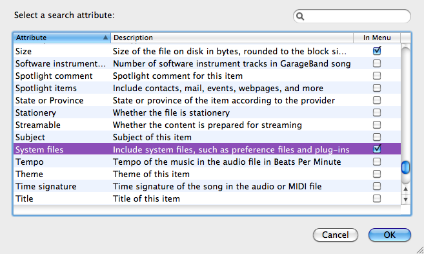Click the In Menu column header
This screenshot has height=254, width=424.
click(x=377, y=37)
